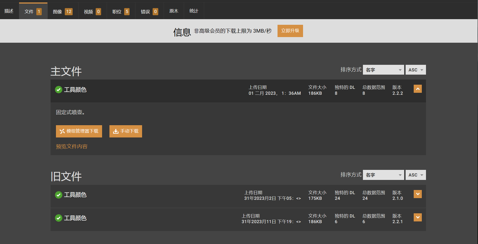Open the 预览文件内容 link

pyautogui.click(x=72, y=146)
